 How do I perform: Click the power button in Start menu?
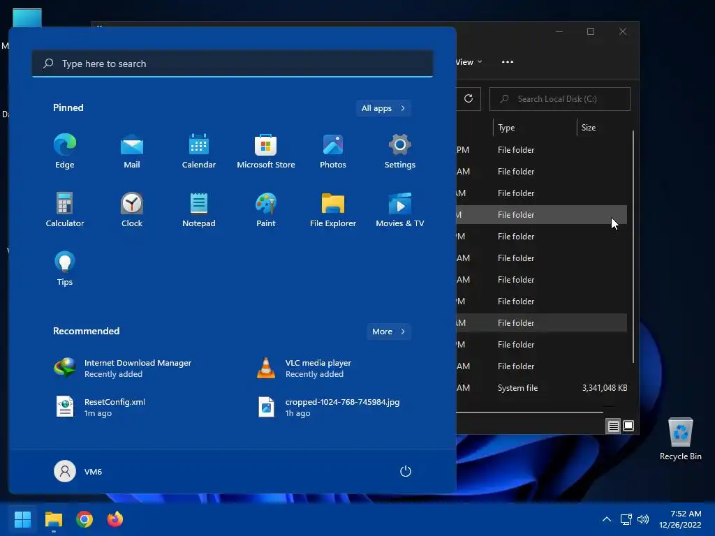[406, 471]
